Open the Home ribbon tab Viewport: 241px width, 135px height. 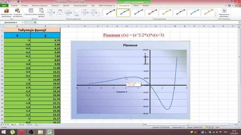click(14, 6)
